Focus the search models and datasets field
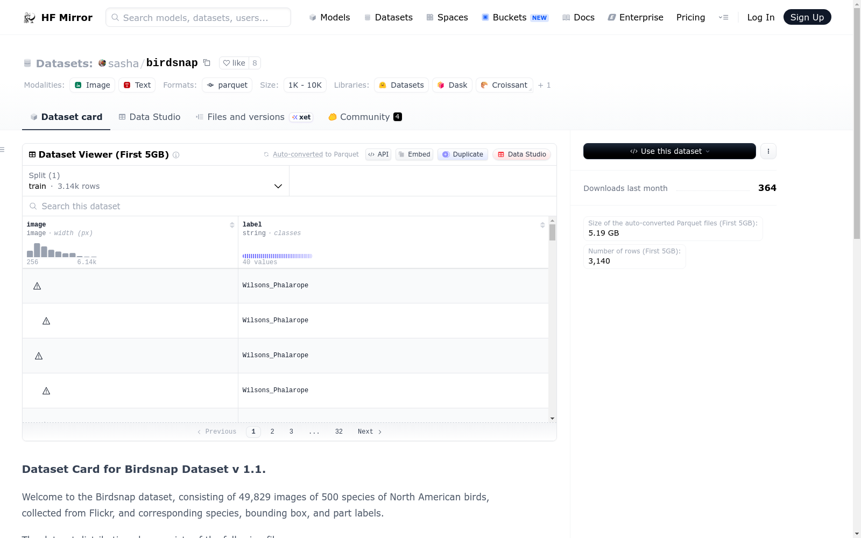This screenshot has width=861, height=538. pyautogui.click(x=198, y=17)
